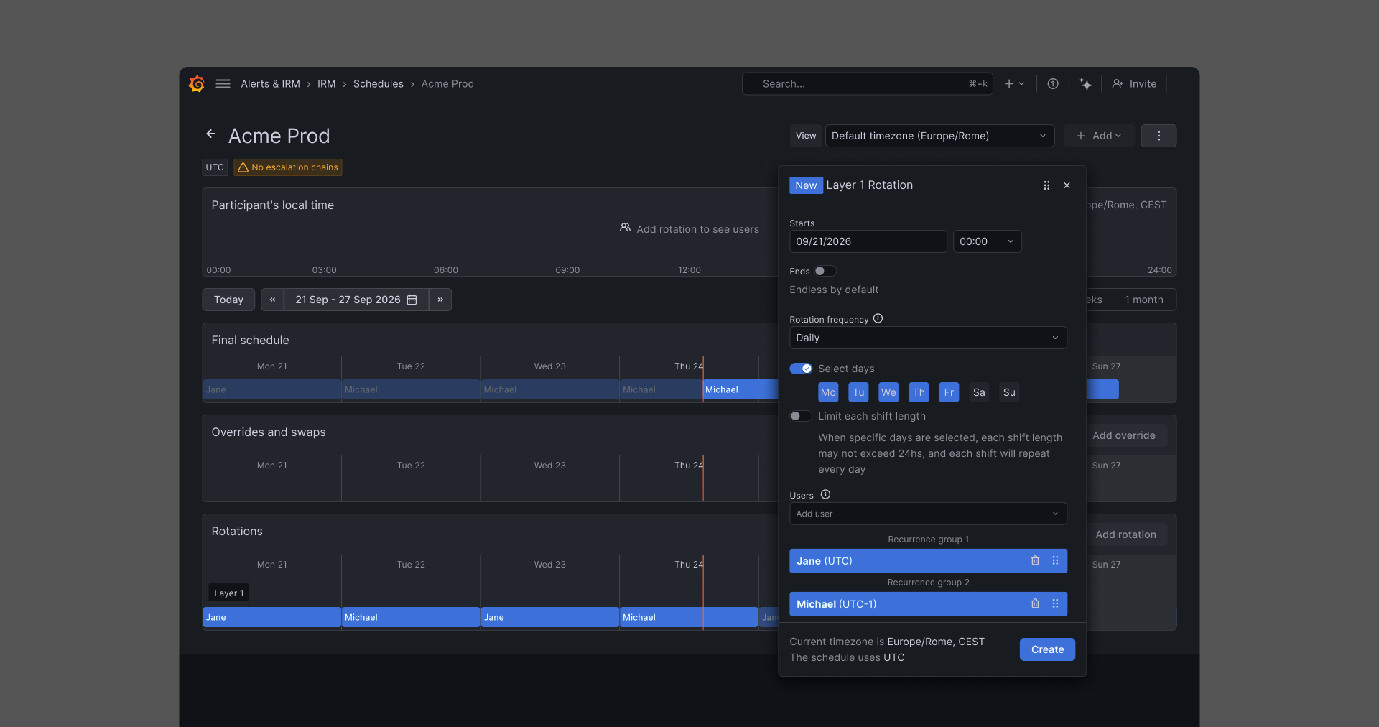Go to next week with double-right arrow
Image resolution: width=1379 pixels, height=727 pixels.
point(440,300)
